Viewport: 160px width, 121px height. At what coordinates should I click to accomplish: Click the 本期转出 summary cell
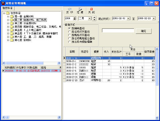96,80
